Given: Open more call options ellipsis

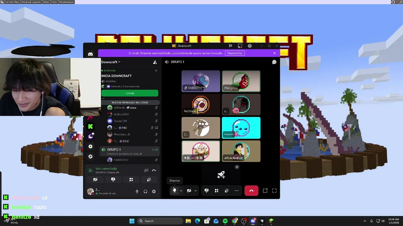Looking at the screenshot, I should pyautogui.click(x=237, y=191).
